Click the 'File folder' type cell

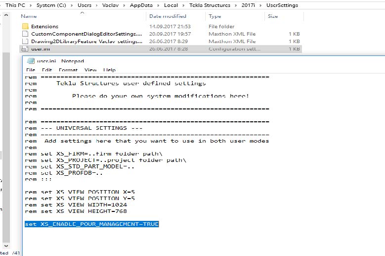[221, 26]
